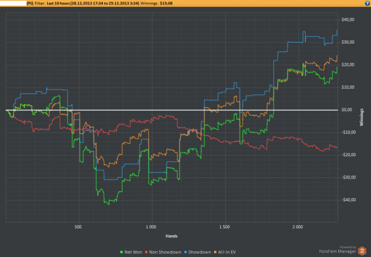Click the $10,00 axis label
Screen dimensions: 371x257
point(348,87)
